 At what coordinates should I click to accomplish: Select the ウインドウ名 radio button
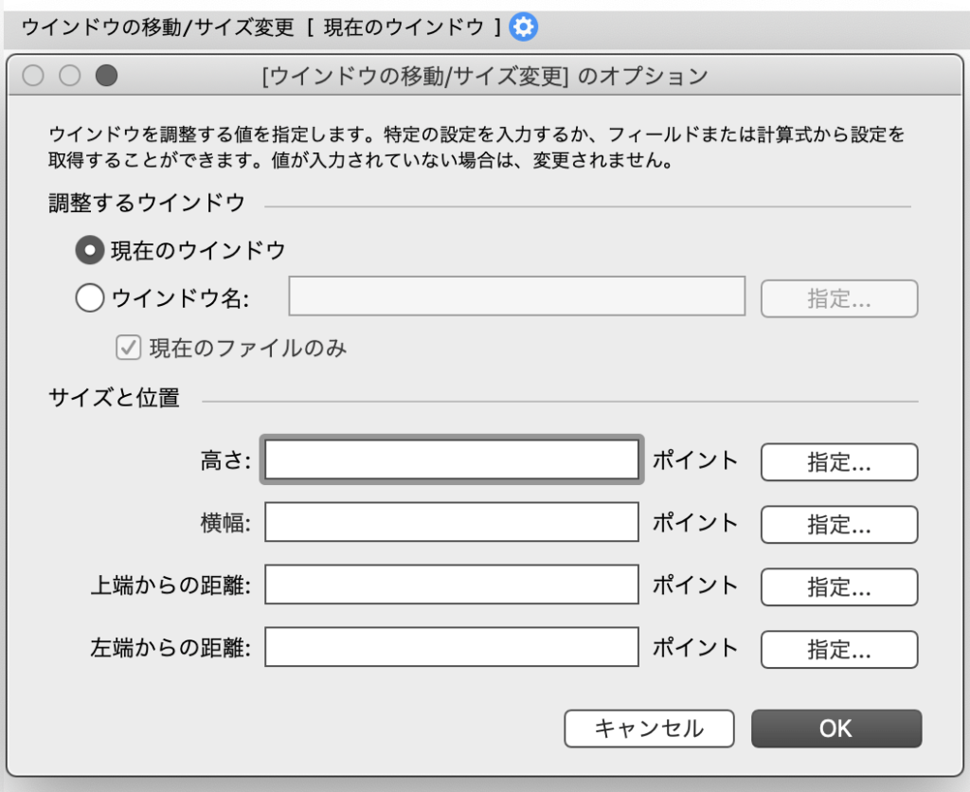click(90, 297)
